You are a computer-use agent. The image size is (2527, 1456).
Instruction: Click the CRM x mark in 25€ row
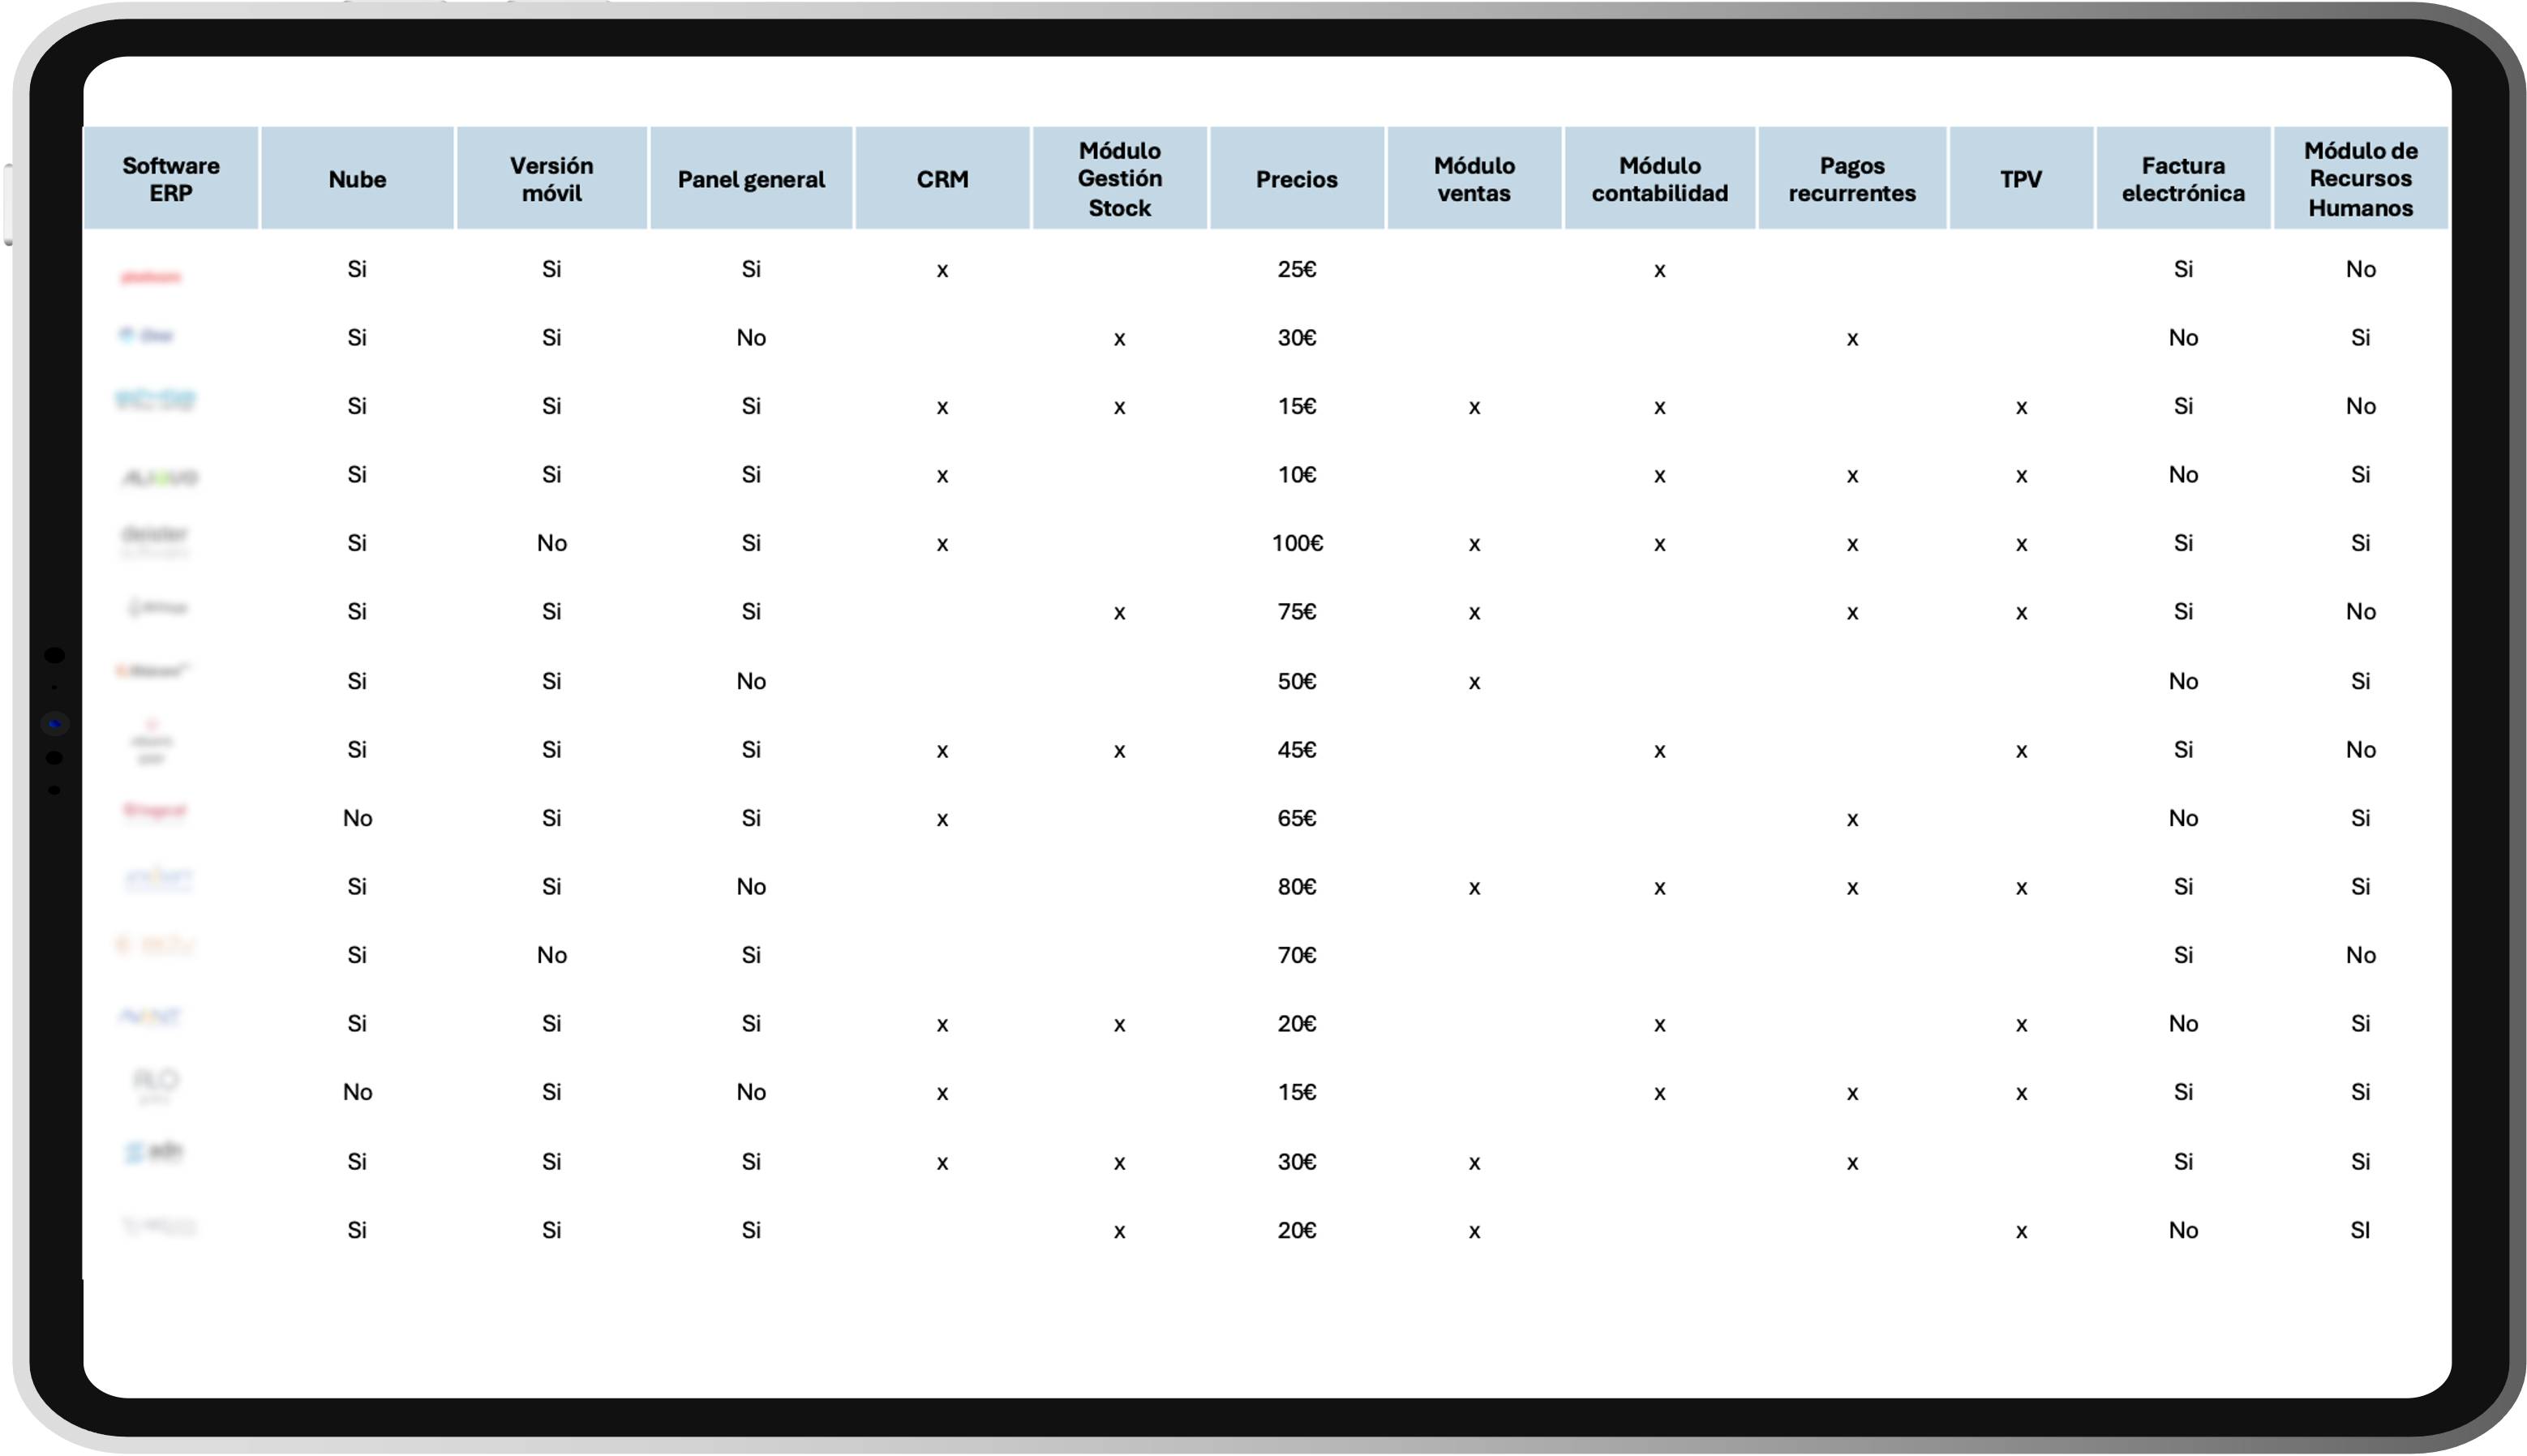[x=942, y=270]
